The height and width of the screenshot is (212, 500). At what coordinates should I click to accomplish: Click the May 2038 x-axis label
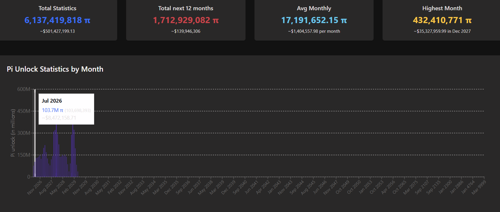[206, 187]
